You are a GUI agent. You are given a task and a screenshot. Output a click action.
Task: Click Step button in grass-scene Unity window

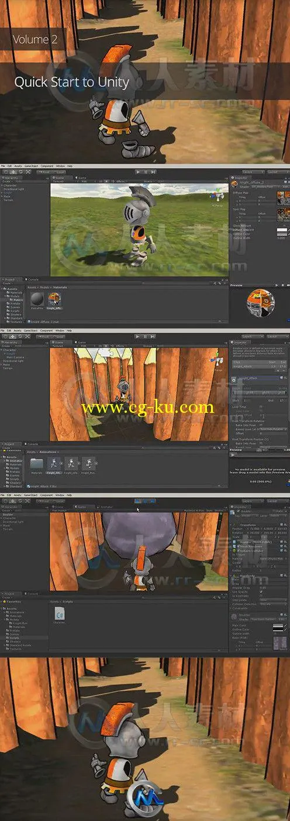click(153, 172)
